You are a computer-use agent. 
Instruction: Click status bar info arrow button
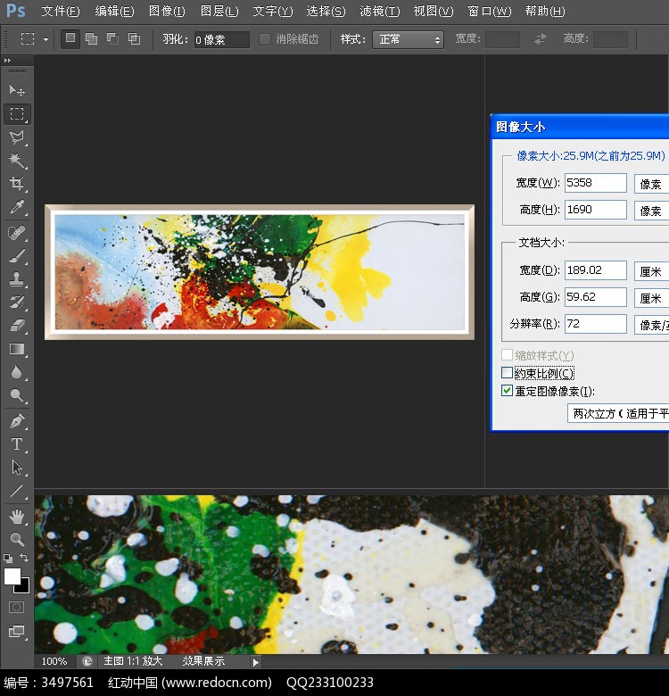(255, 662)
